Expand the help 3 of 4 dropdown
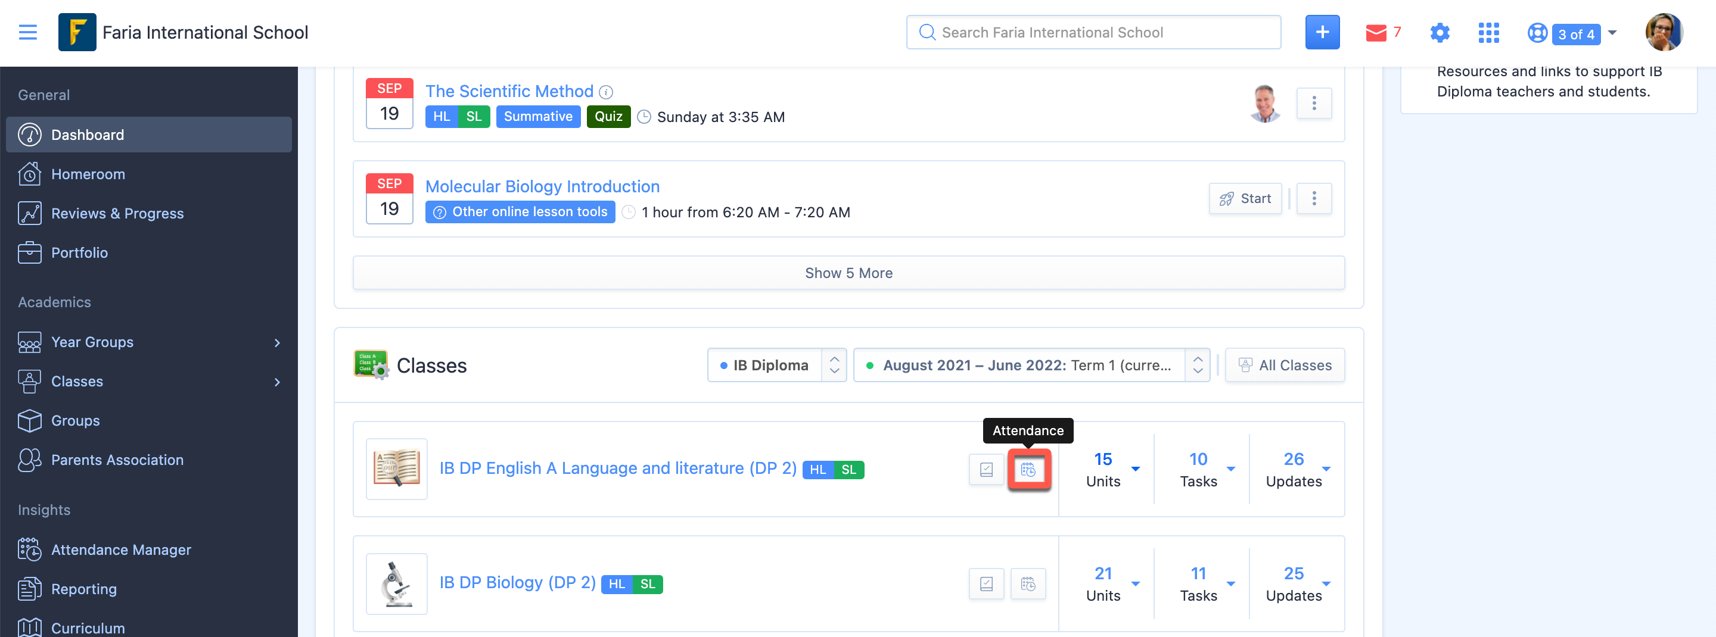Screen dimensions: 1716x637 (x=1612, y=33)
